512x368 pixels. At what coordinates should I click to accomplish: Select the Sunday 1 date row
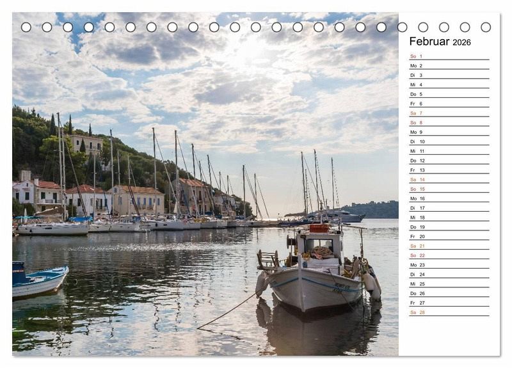click(449, 56)
